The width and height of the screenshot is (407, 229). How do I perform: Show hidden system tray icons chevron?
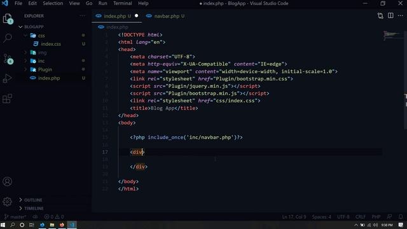(x=356, y=225)
